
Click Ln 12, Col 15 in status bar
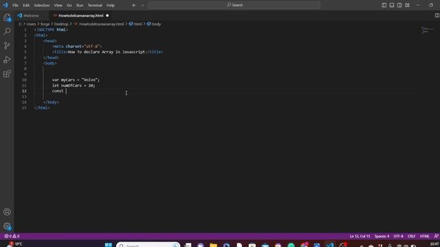360,236
